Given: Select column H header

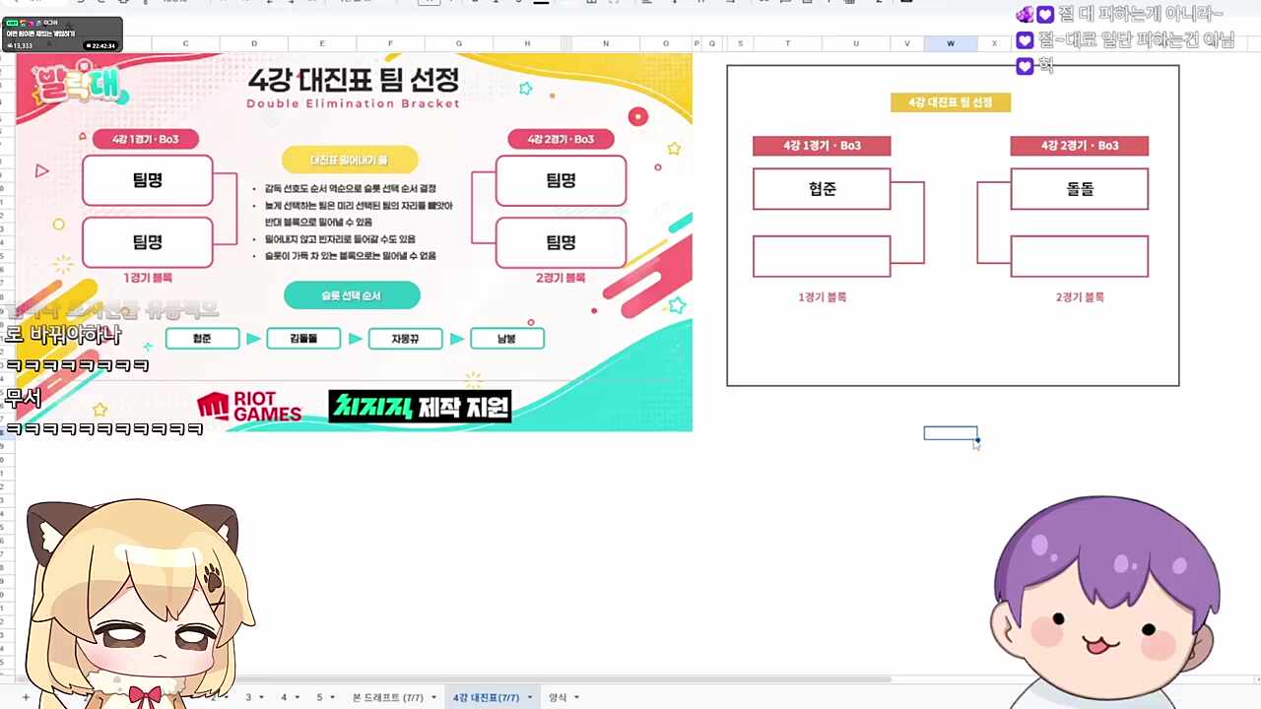Looking at the screenshot, I should click(527, 43).
